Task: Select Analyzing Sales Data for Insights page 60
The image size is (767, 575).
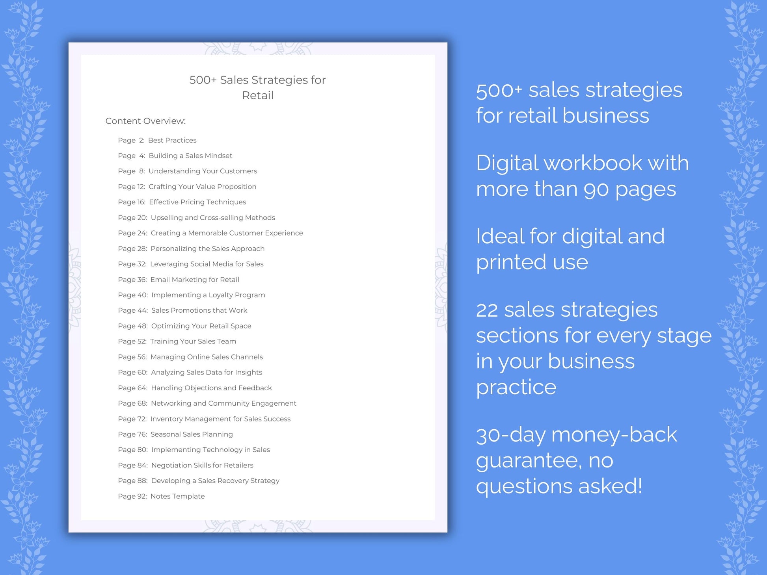Action: click(211, 372)
